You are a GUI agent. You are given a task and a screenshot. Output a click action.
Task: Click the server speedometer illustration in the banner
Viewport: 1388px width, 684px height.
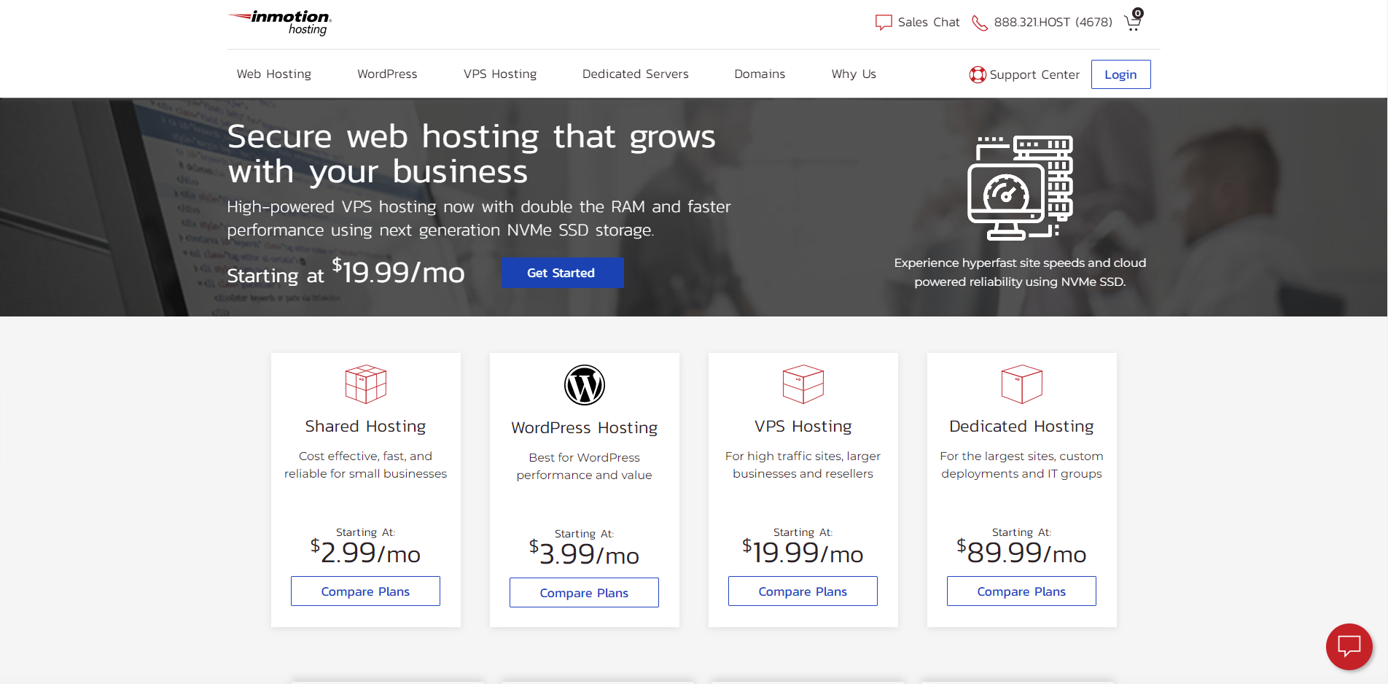point(1019,188)
